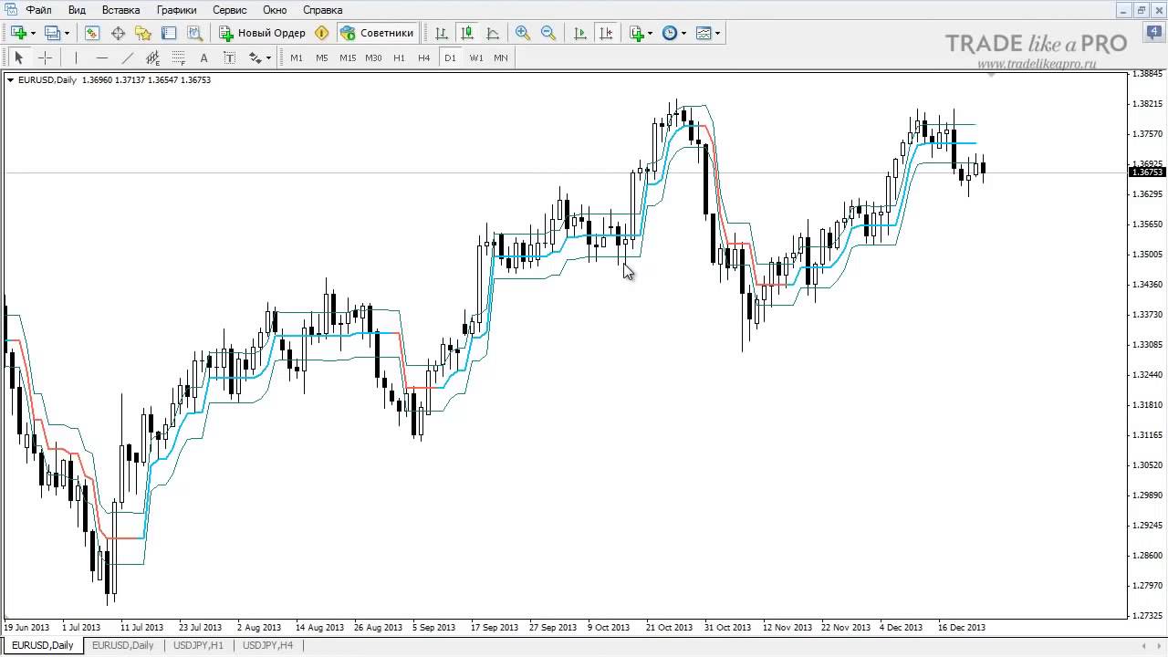Select the cursor arrow tool
Image resolution: width=1168 pixels, height=657 pixels.
coord(19,57)
